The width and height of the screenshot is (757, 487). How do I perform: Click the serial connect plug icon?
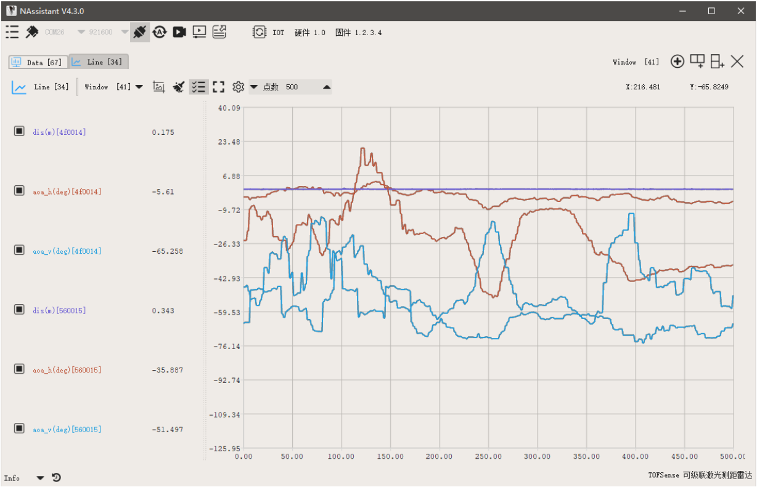coord(139,31)
